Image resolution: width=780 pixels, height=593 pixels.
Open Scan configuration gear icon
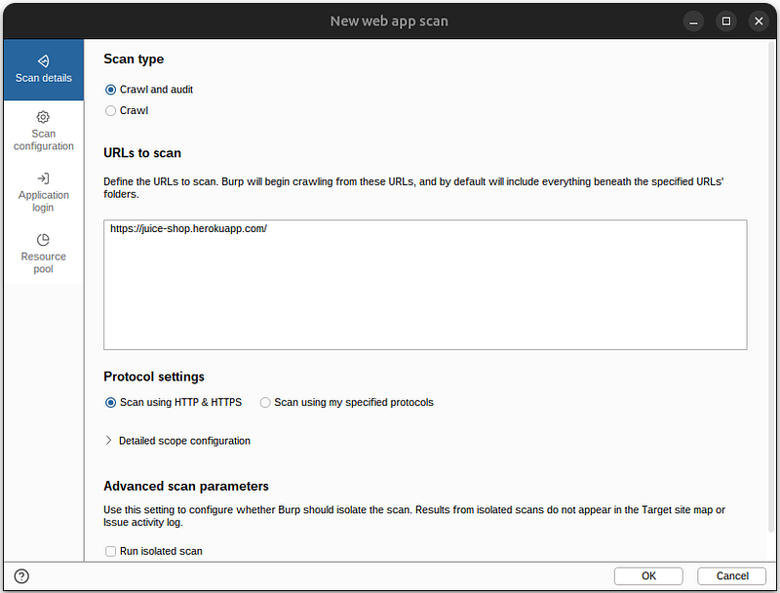(x=43, y=117)
